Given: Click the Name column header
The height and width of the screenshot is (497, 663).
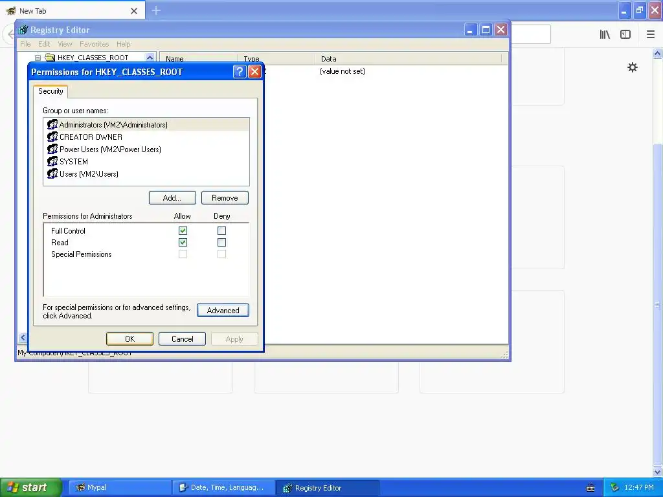Looking at the screenshot, I should 198,59.
